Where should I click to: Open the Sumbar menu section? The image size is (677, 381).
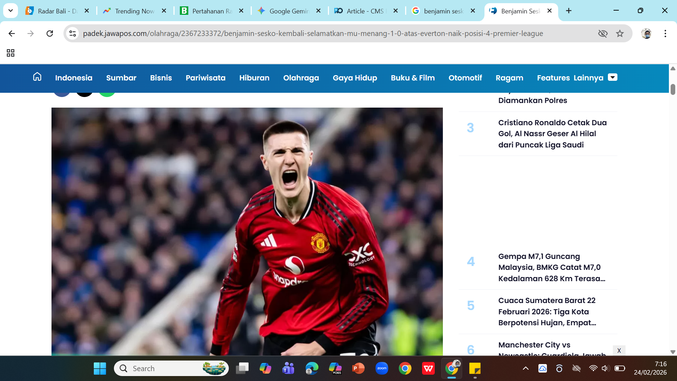point(121,78)
